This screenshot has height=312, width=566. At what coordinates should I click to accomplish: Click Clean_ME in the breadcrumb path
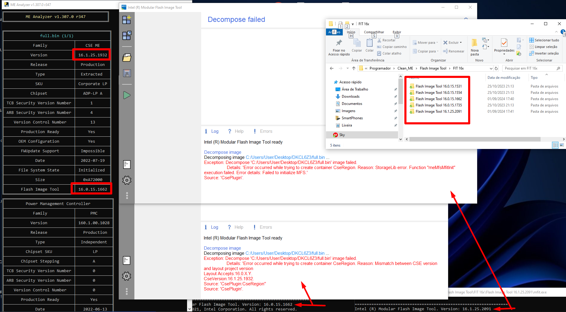[x=405, y=68]
